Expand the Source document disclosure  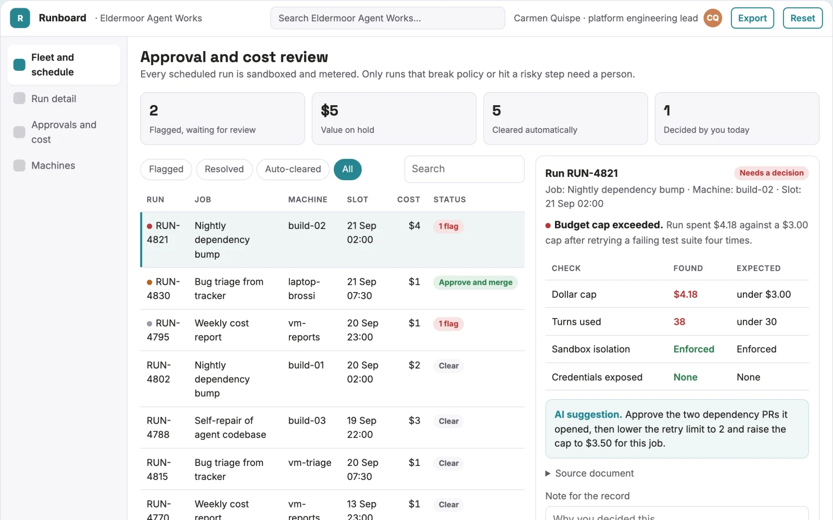click(x=589, y=473)
